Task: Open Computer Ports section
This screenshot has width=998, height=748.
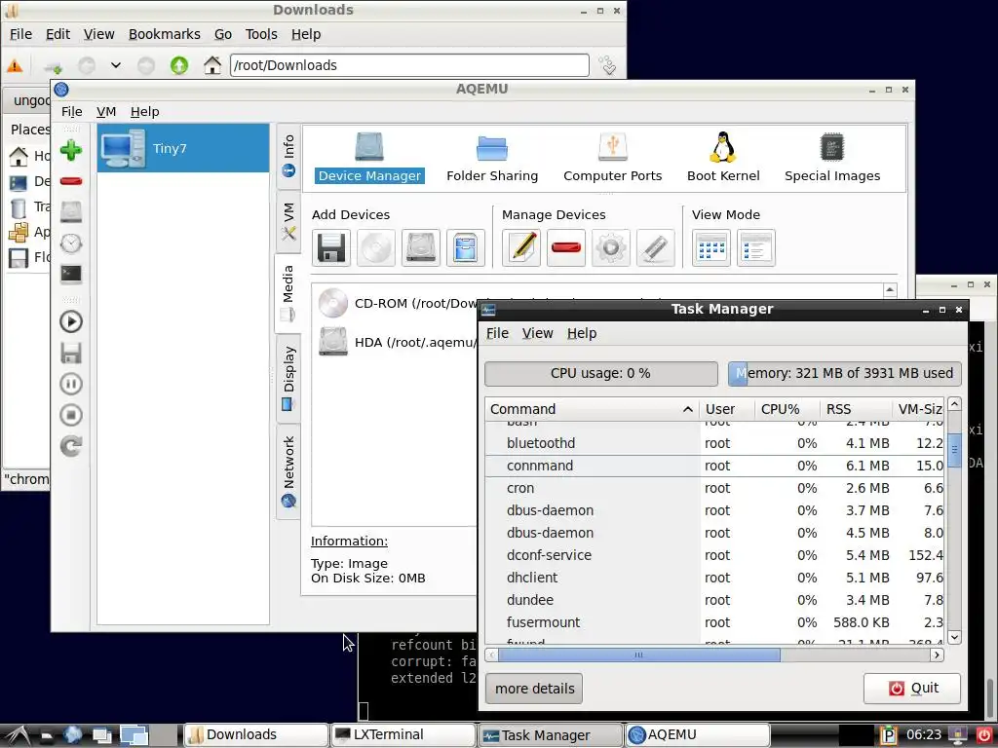Action: coord(612,158)
